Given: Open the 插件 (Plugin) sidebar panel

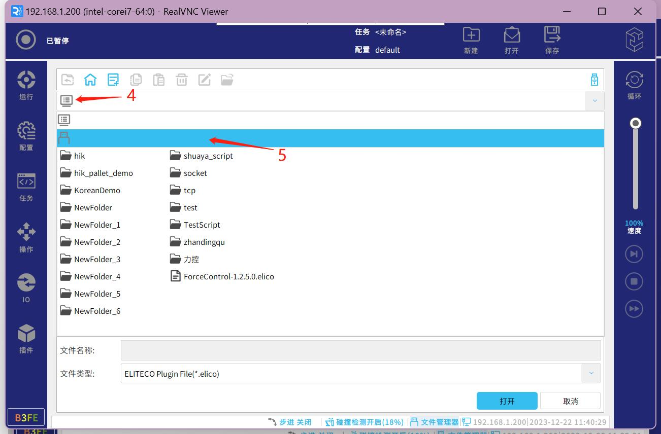Looking at the screenshot, I should pos(26,339).
